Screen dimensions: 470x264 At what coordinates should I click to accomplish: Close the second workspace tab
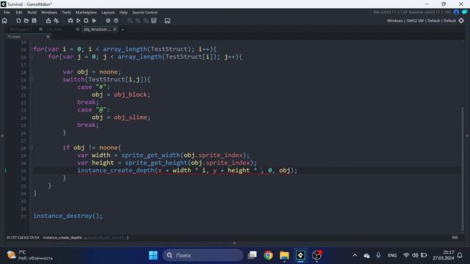click(x=78, y=29)
